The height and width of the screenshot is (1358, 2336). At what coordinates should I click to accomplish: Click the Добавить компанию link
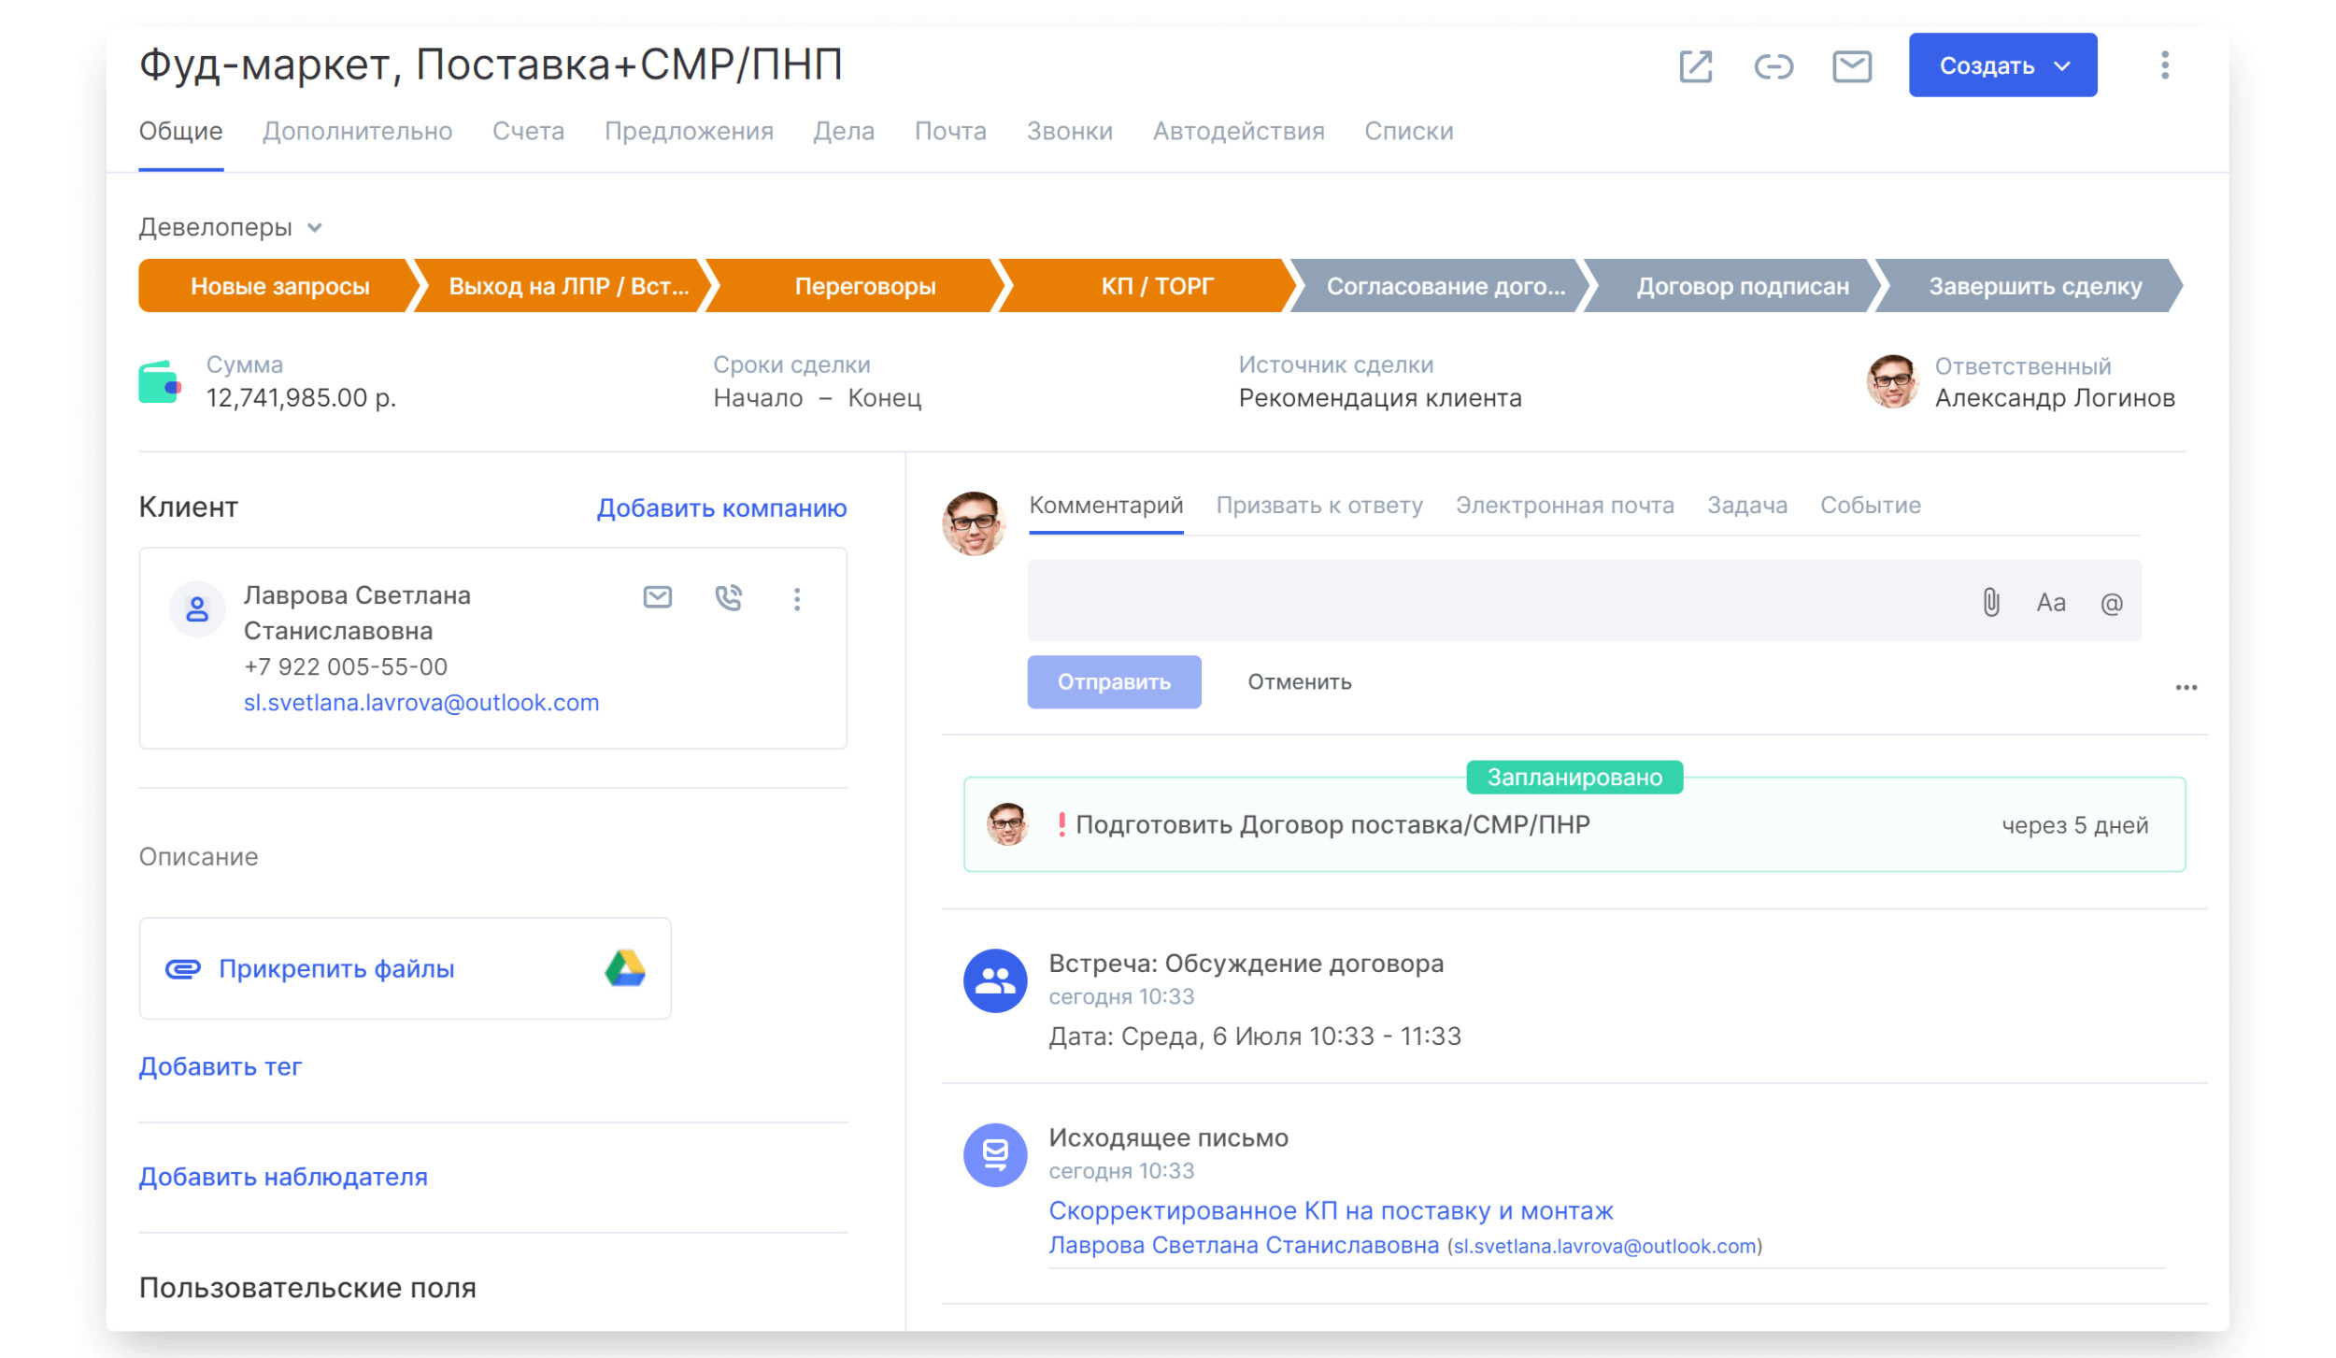(x=721, y=508)
